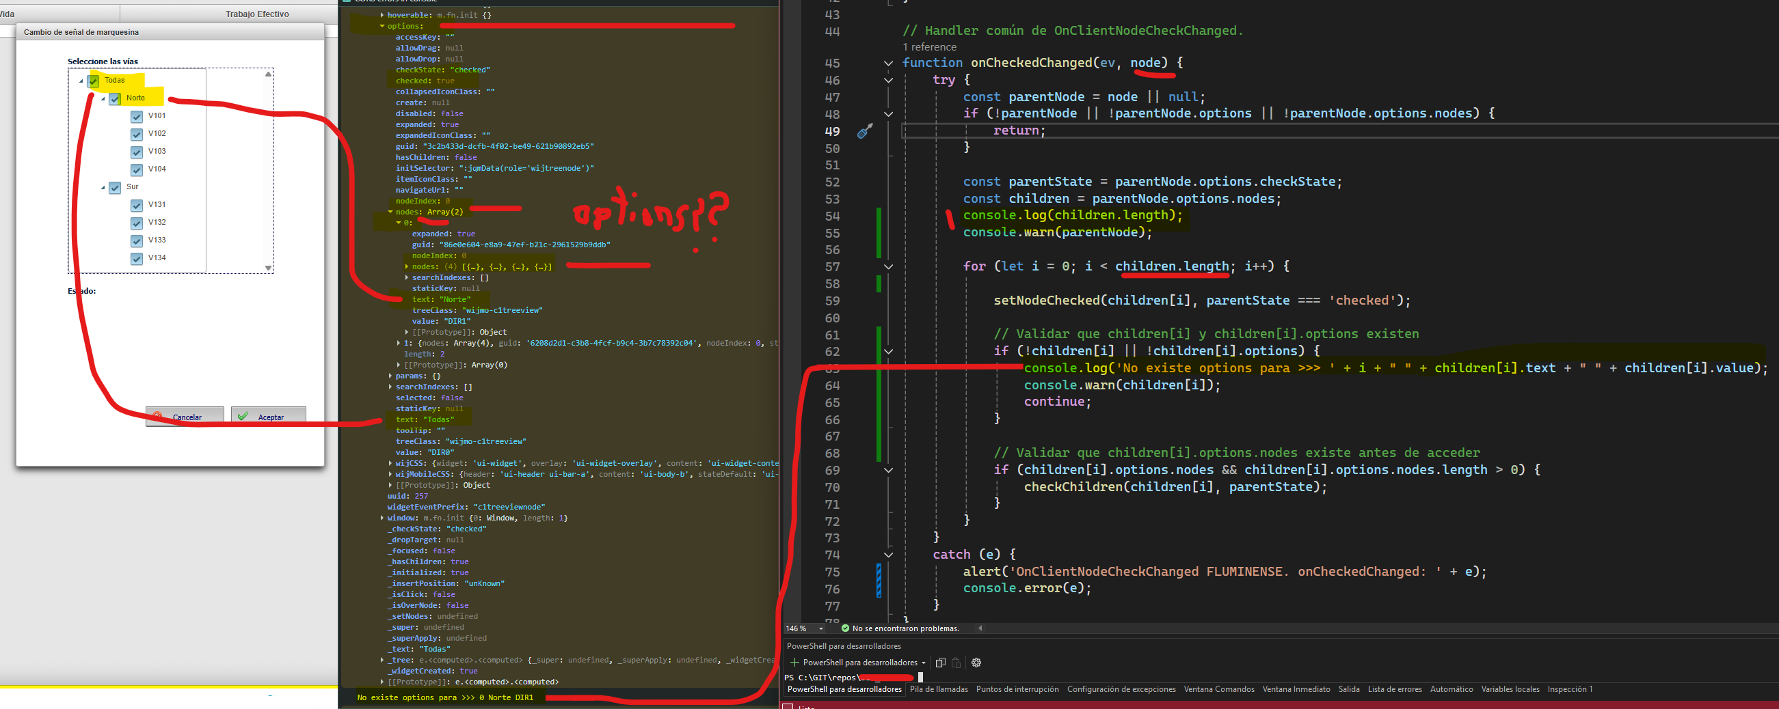The height and width of the screenshot is (709, 1779).
Task: Collapse the Sur tree node arrow
Action: coord(103,188)
